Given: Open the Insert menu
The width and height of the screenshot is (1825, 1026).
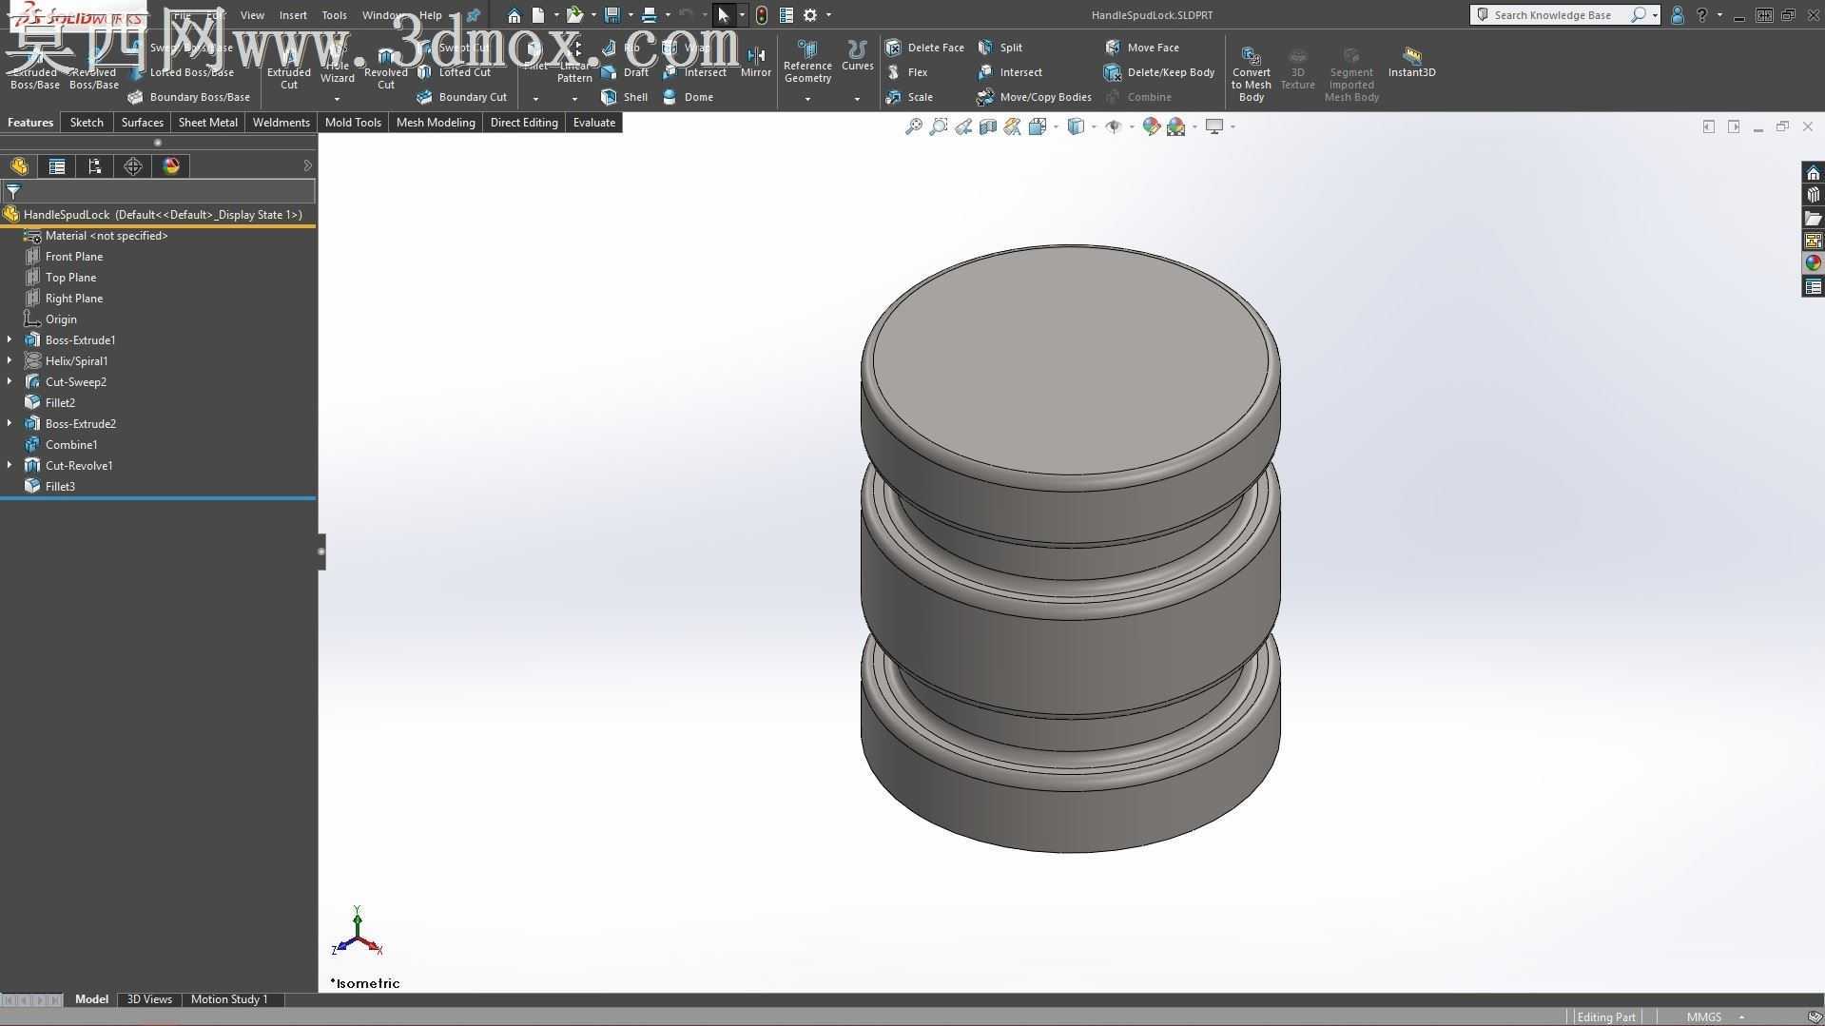Looking at the screenshot, I should [x=293, y=15].
